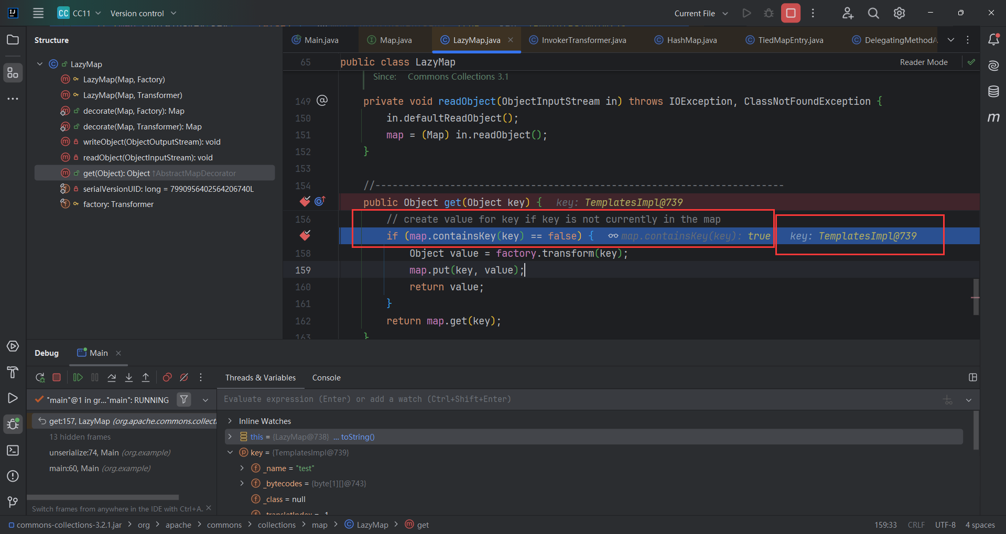Toggle the thread frames filter icon

coord(184,400)
